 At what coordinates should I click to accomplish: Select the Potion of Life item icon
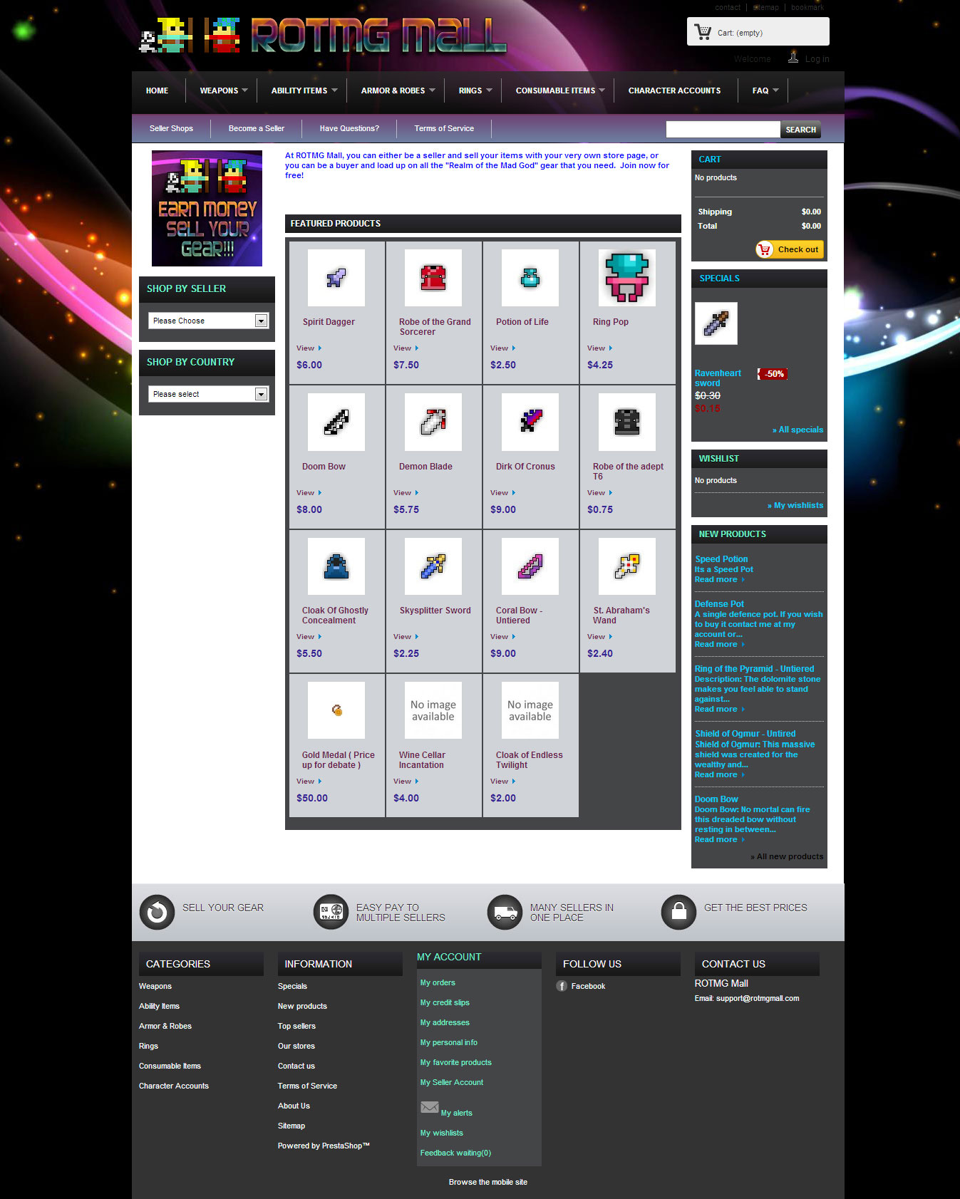pyautogui.click(x=530, y=278)
